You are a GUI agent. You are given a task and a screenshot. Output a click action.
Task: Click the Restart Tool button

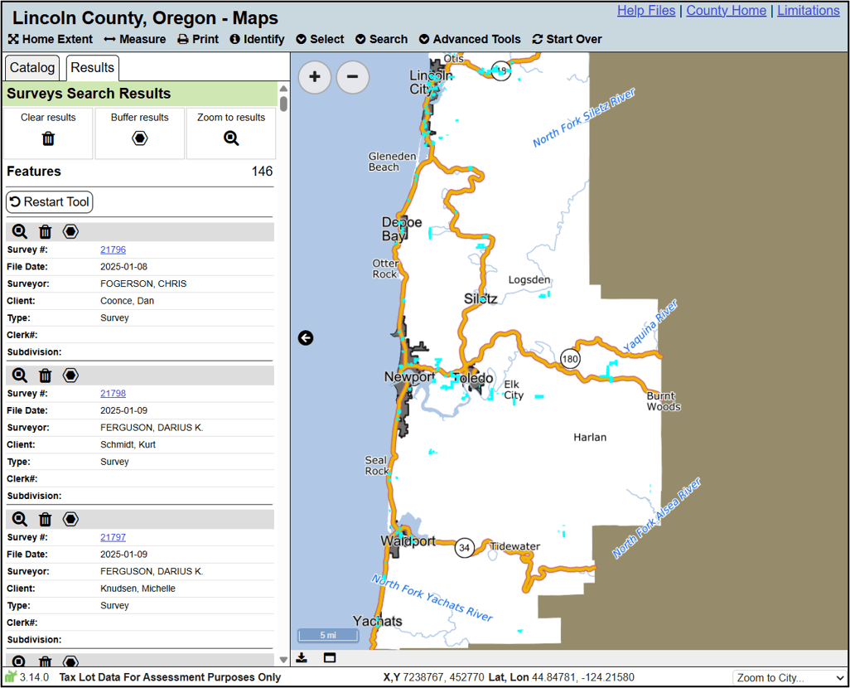(50, 202)
